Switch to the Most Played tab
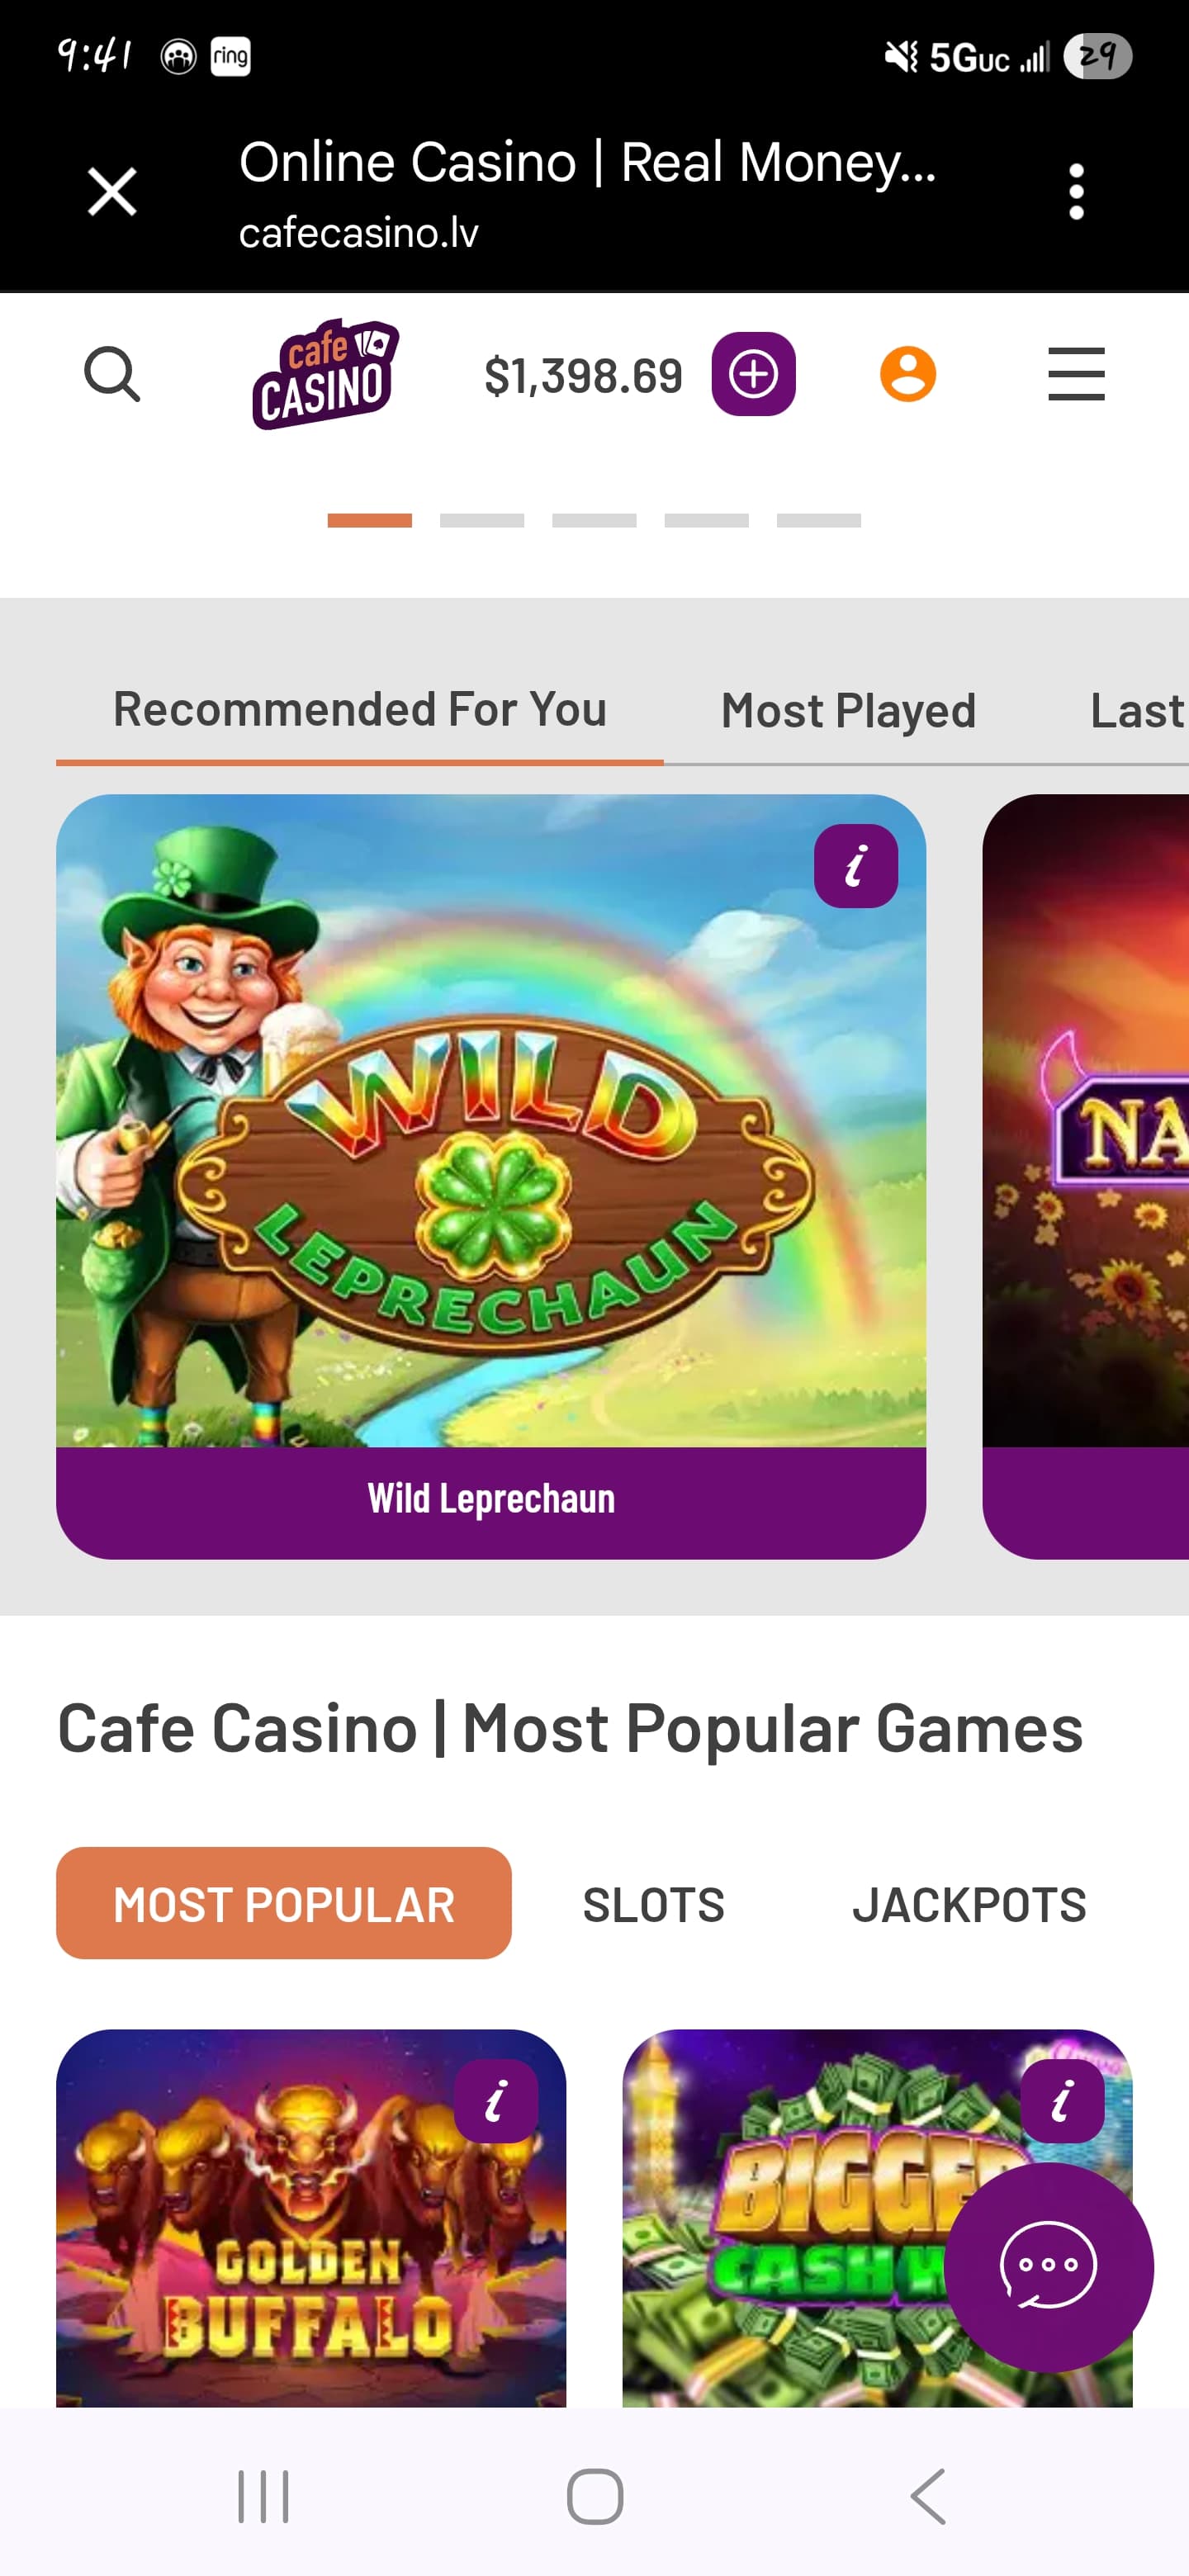1189x2576 pixels. [x=848, y=711]
